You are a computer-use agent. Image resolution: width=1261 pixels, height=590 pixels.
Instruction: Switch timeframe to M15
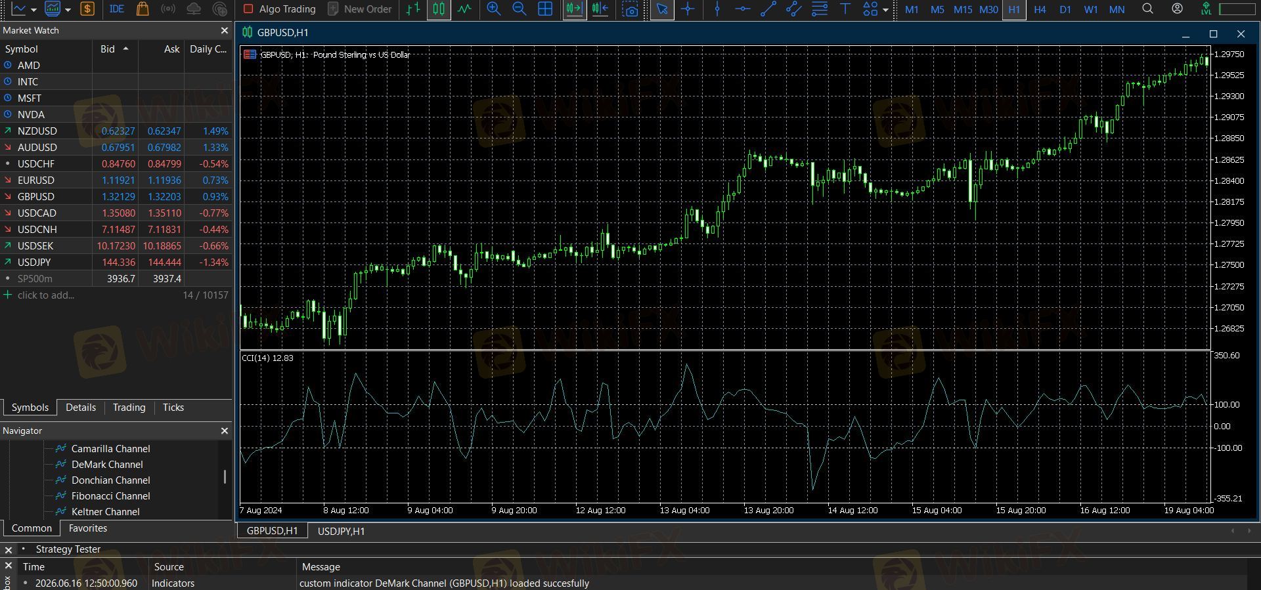click(x=963, y=9)
